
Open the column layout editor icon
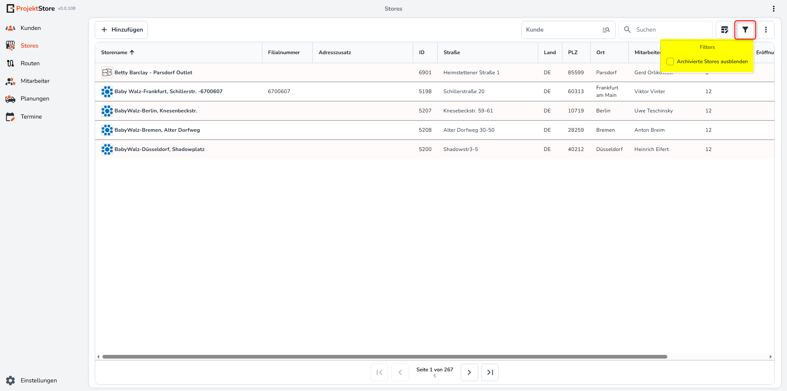(725, 30)
